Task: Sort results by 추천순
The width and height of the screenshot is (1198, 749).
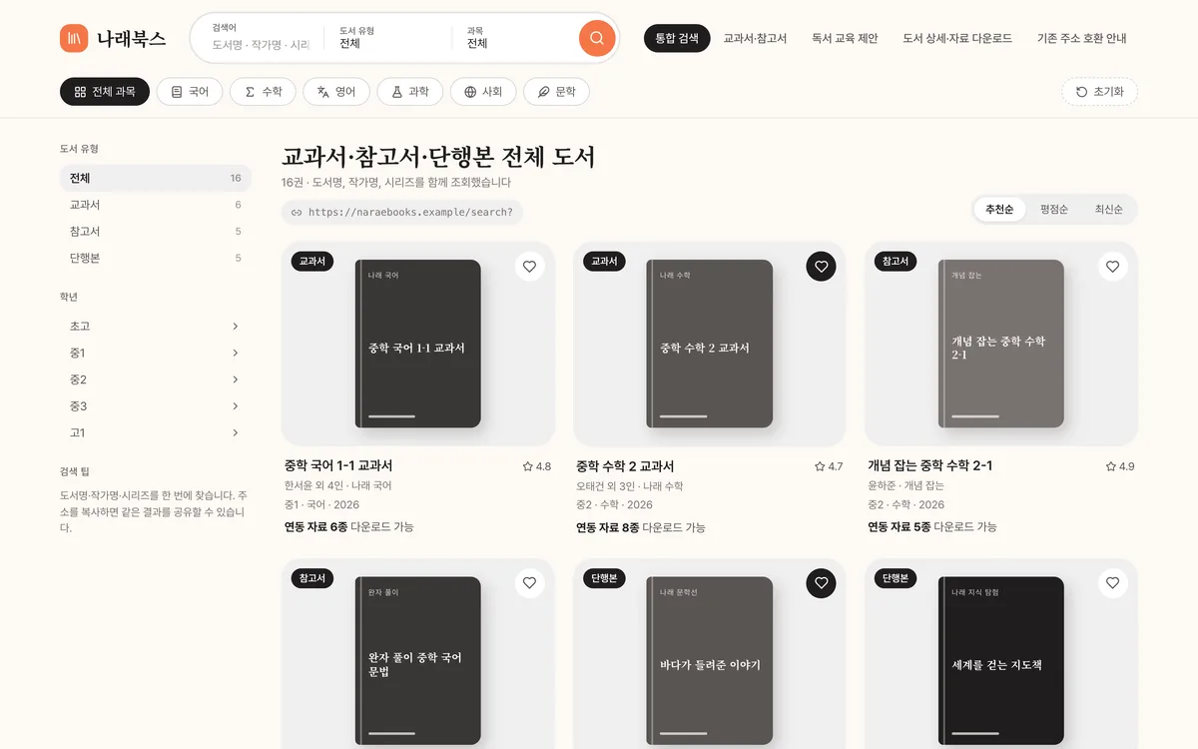Action: (999, 210)
